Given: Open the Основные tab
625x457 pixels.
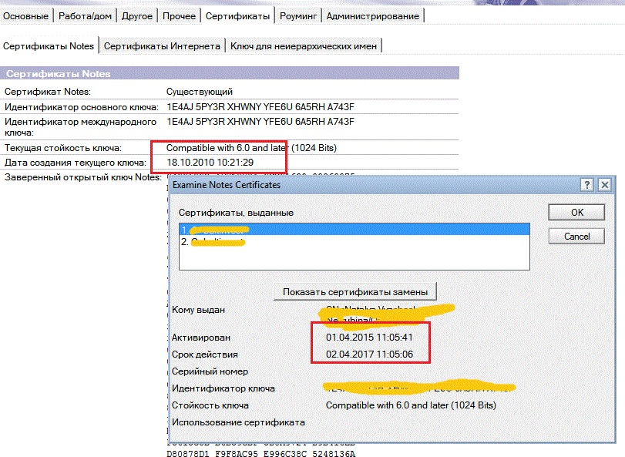Looking at the screenshot, I should coord(26,16).
